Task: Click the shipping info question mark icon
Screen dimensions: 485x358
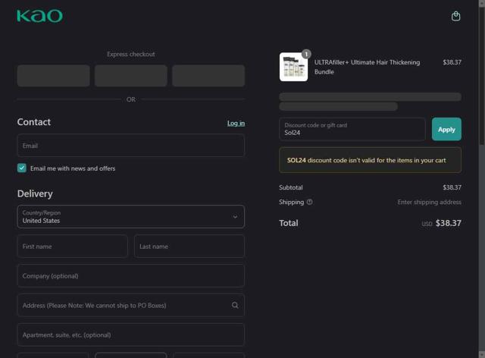Action: (310, 202)
